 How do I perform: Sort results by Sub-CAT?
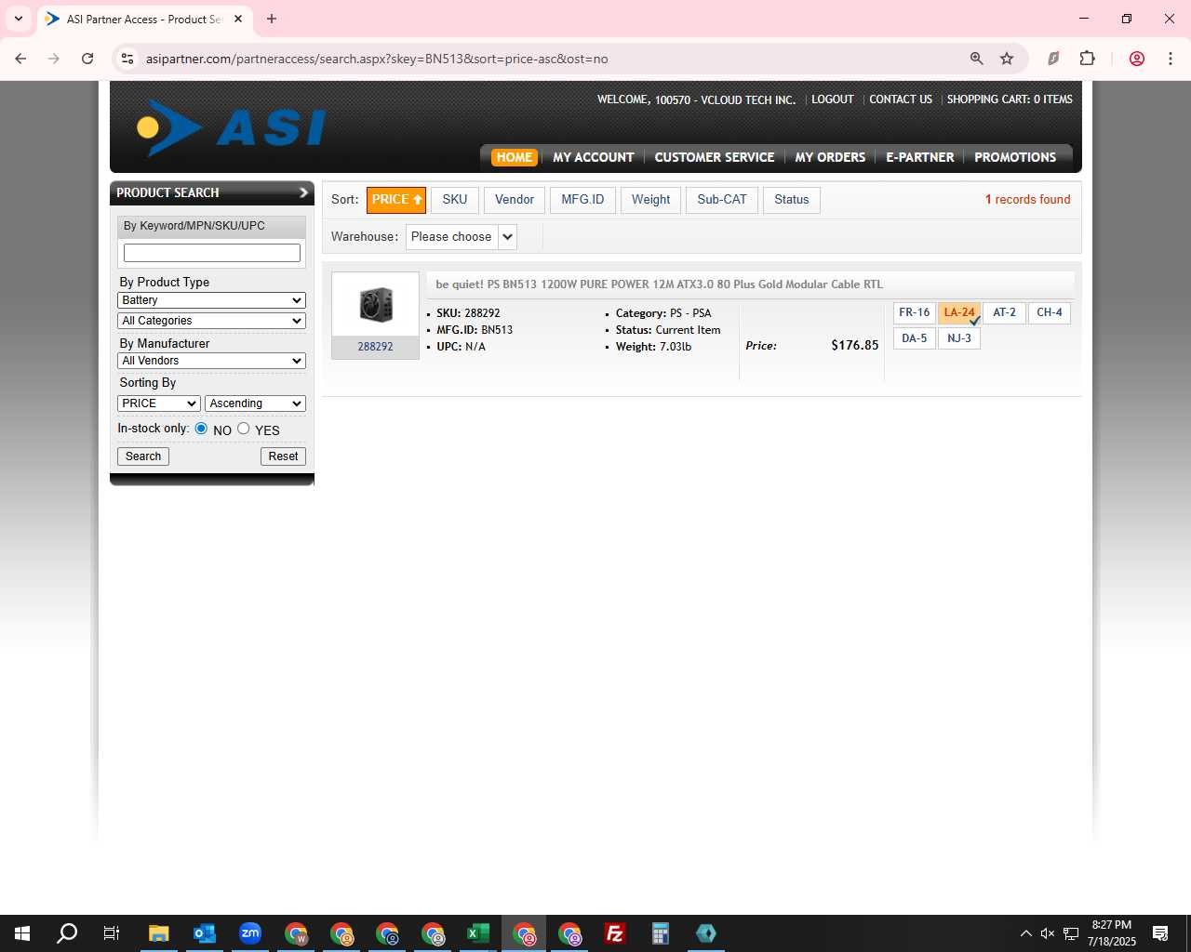pos(722,200)
